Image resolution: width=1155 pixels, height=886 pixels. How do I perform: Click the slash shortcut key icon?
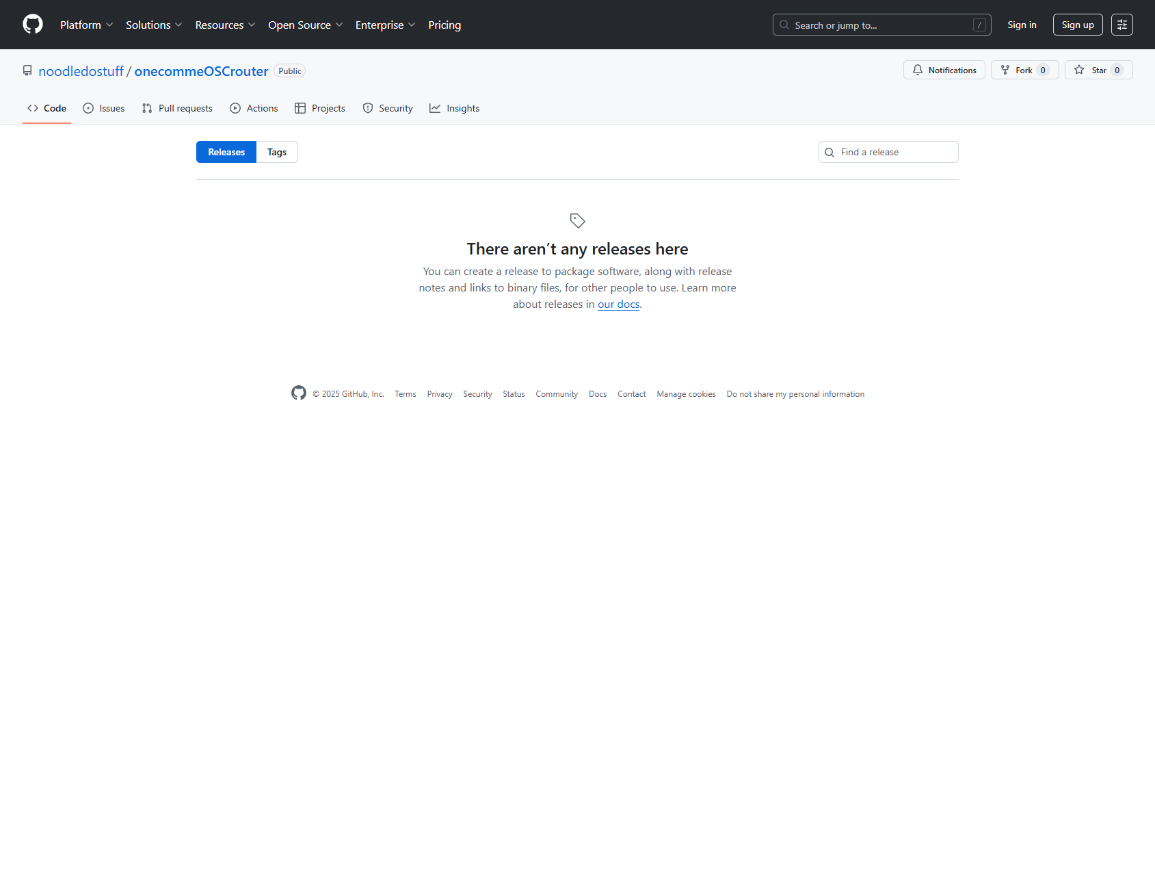(x=979, y=25)
